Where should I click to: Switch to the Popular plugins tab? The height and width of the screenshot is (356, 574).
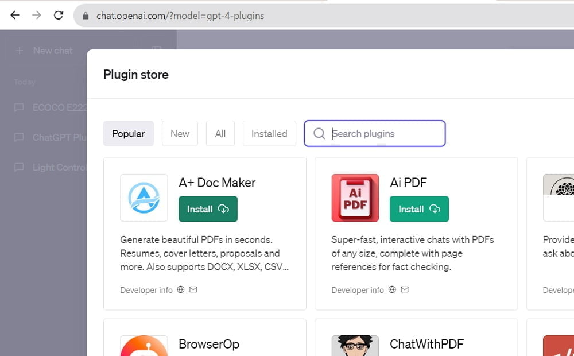click(x=128, y=133)
